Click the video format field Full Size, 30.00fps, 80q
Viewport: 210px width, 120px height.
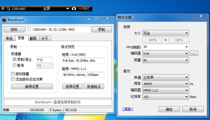coord(83,61)
